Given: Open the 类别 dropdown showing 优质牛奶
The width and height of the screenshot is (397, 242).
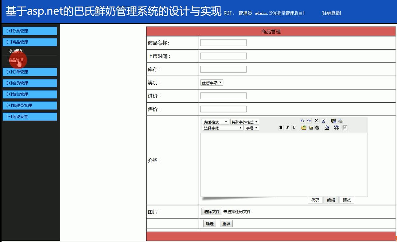Looking at the screenshot, I should [x=212, y=83].
